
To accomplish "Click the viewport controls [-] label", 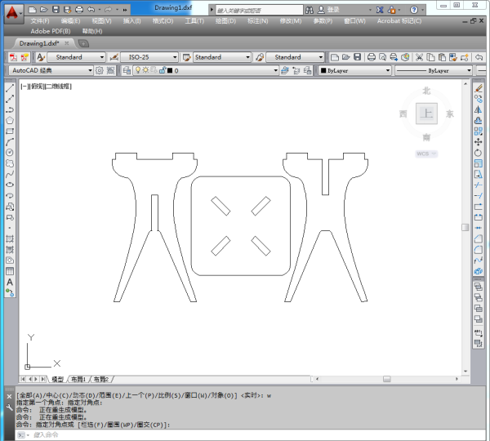I will click(24, 87).
